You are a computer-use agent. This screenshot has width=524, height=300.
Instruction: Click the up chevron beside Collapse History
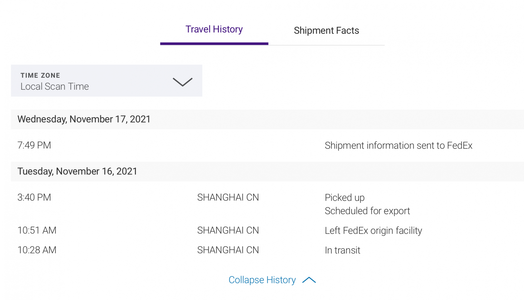click(309, 280)
